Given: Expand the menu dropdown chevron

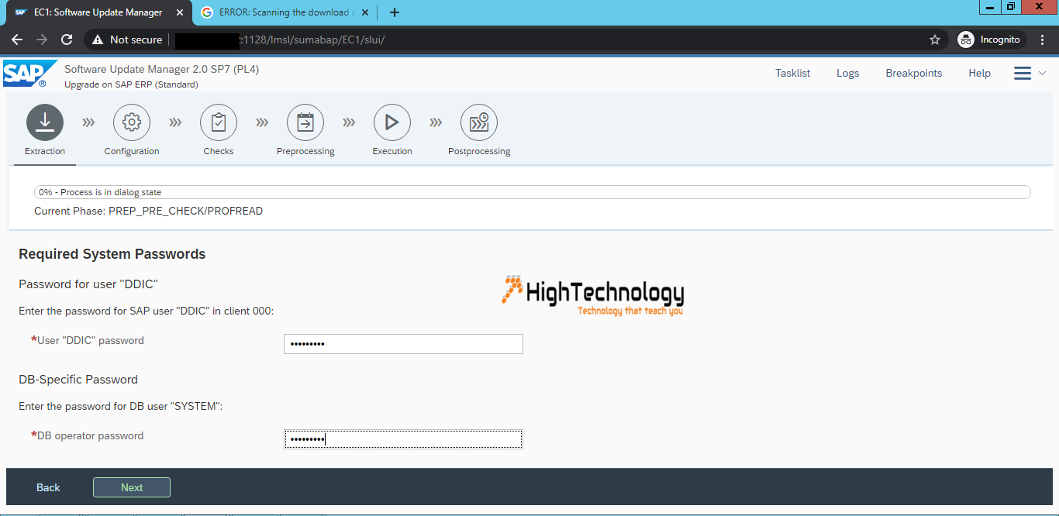Looking at the screenshot, I should 1042,73.
